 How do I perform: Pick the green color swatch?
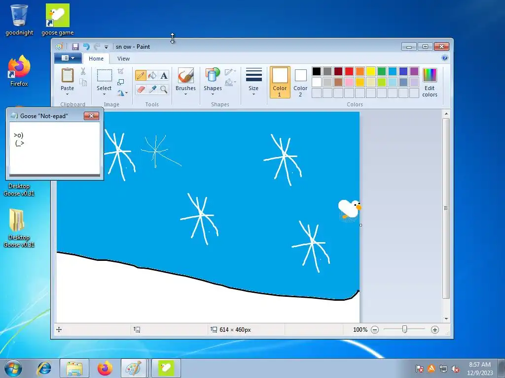click(x=382, y=71)
